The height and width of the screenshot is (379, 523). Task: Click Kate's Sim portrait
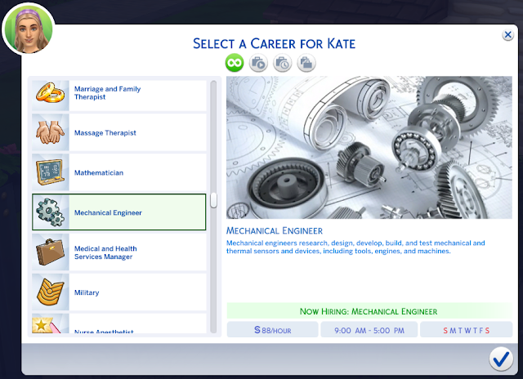pos(29,29)
